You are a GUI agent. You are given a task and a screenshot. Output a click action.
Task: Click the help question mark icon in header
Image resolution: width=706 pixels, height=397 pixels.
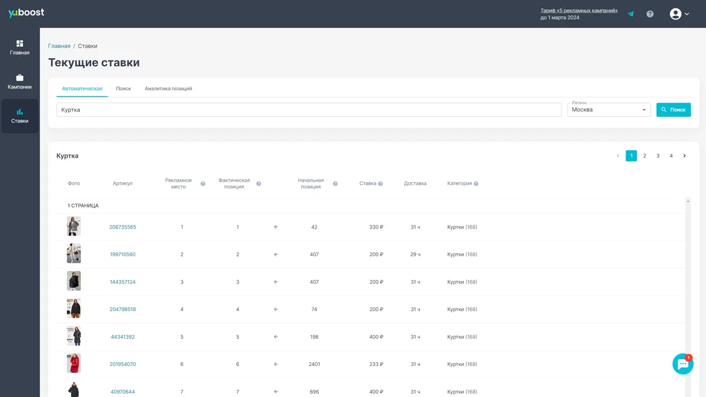click(650, 14)
